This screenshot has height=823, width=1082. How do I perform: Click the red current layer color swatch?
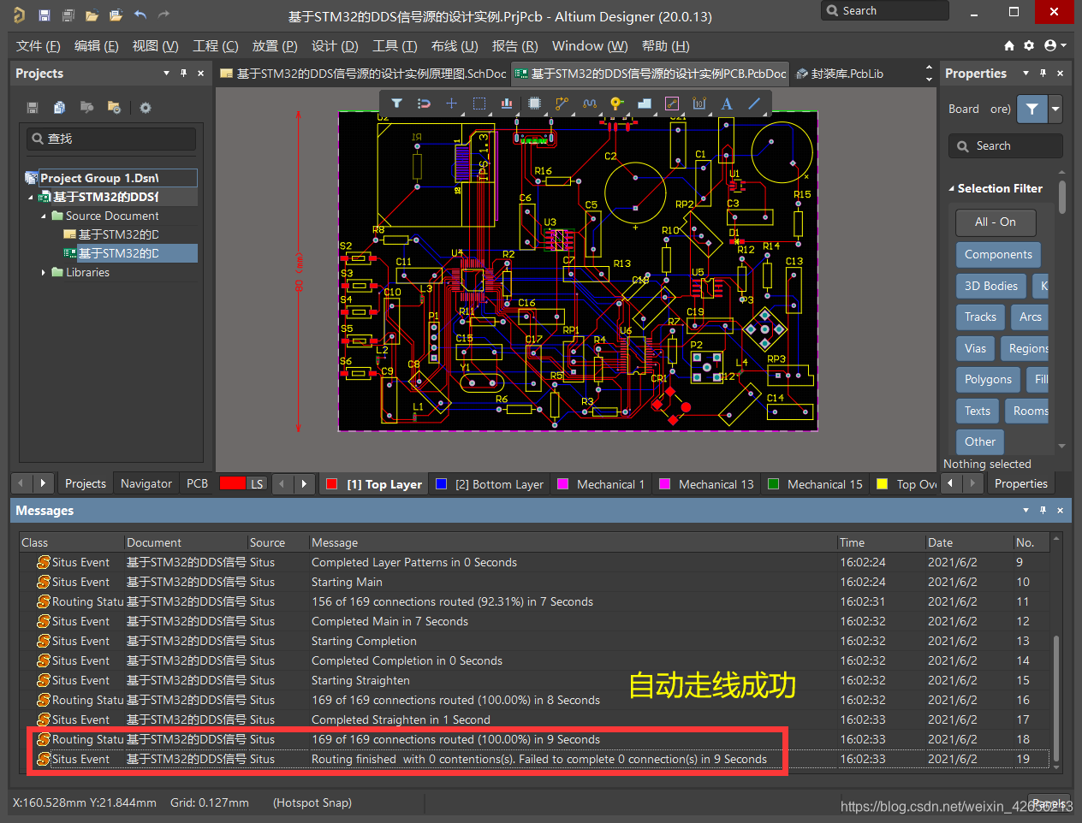click(x=233, y=483)
